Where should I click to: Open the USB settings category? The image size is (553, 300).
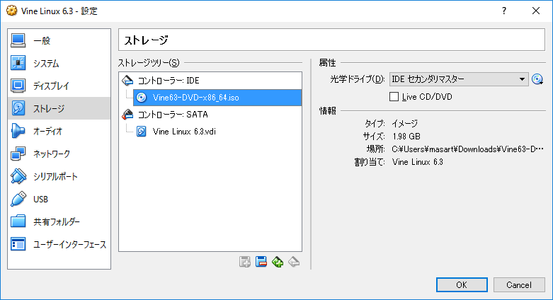coord(59,199)
